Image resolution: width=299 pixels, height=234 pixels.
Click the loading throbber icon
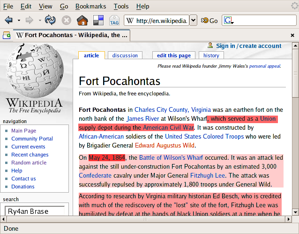point(295,6)
